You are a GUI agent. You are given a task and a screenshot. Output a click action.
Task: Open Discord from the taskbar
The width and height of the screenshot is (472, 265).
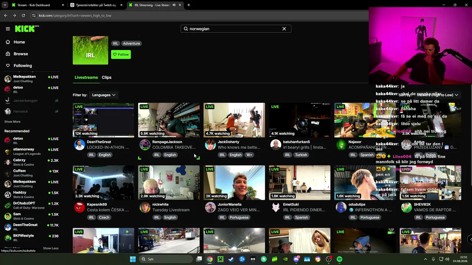(x=296, y=259)
